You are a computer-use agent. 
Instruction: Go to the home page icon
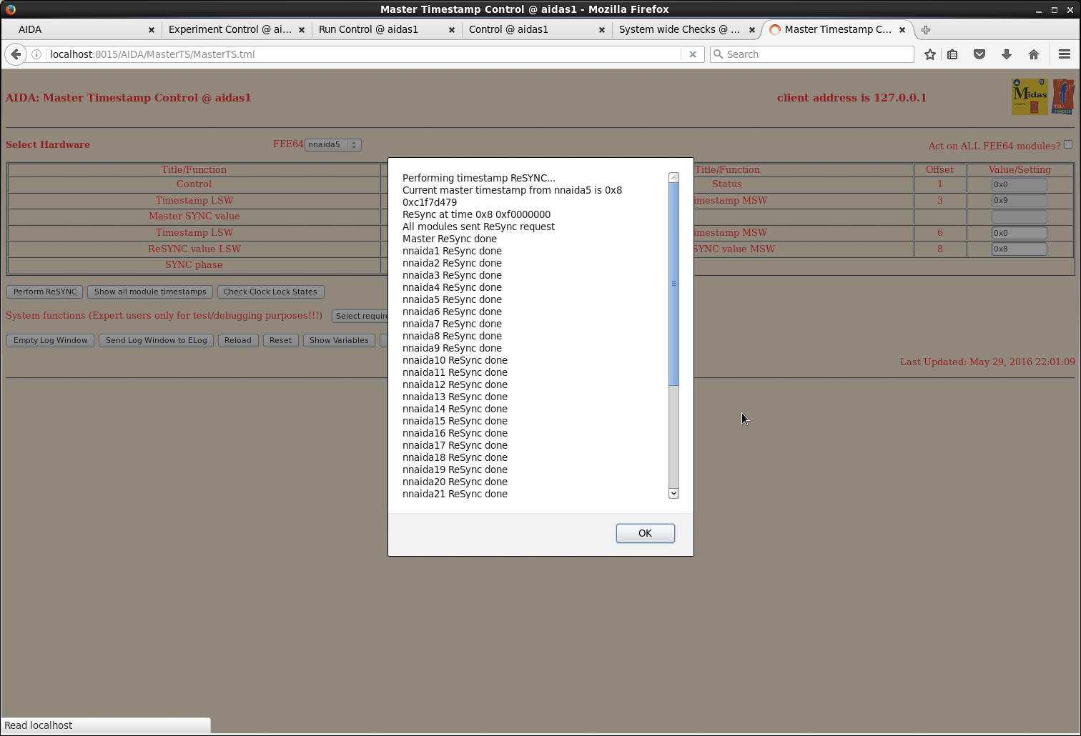point(1034,54)
